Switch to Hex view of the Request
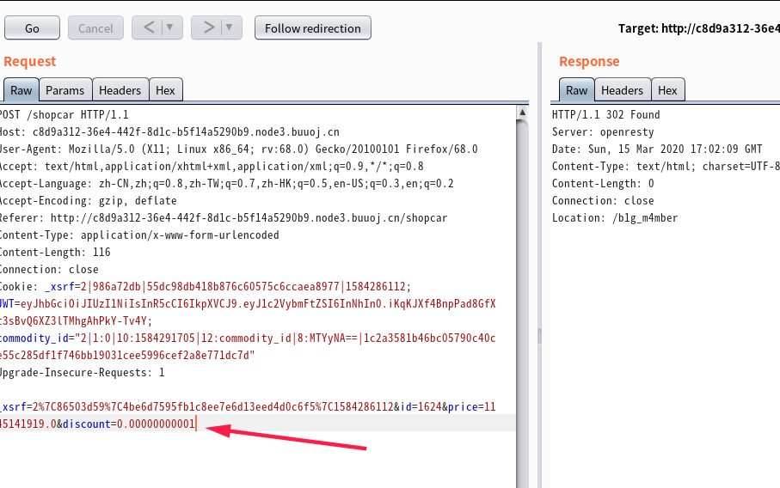This screenshot has height=488, width=780. [165, 90]
